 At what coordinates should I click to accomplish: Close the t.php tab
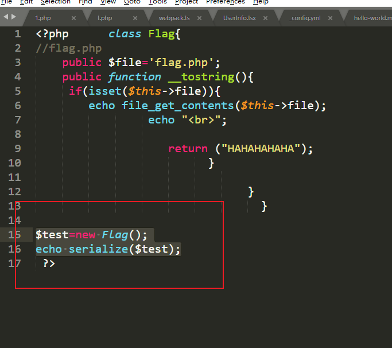click(135, 18)
